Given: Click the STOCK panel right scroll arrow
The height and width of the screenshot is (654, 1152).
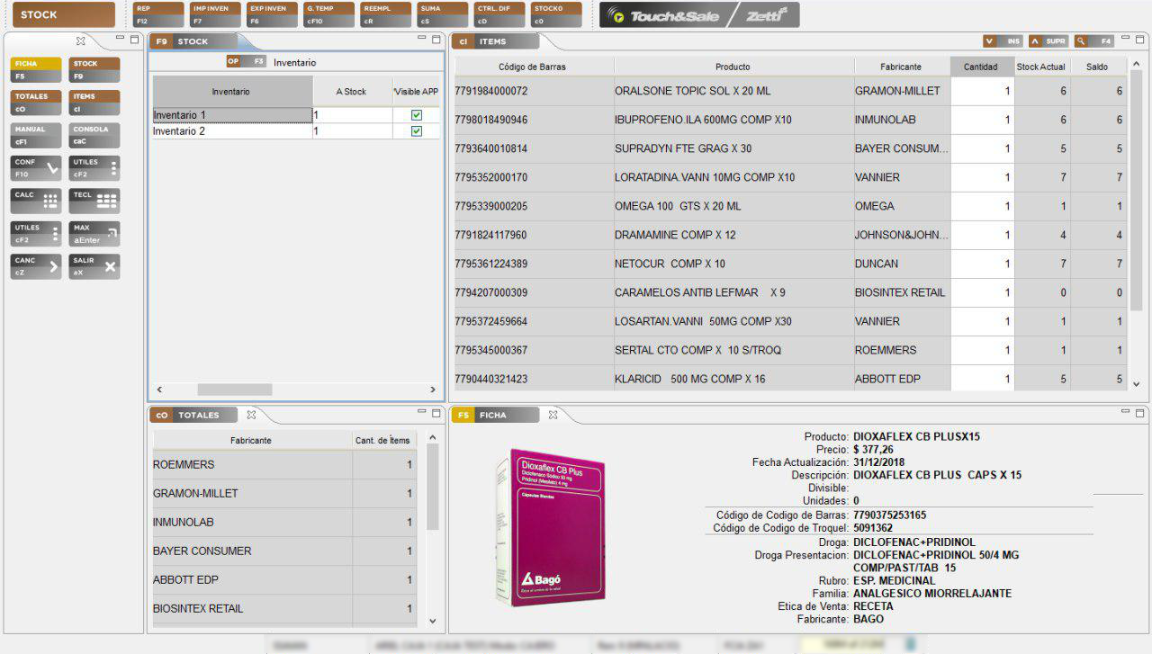Looking at the screenshot, I should [432, 390].
